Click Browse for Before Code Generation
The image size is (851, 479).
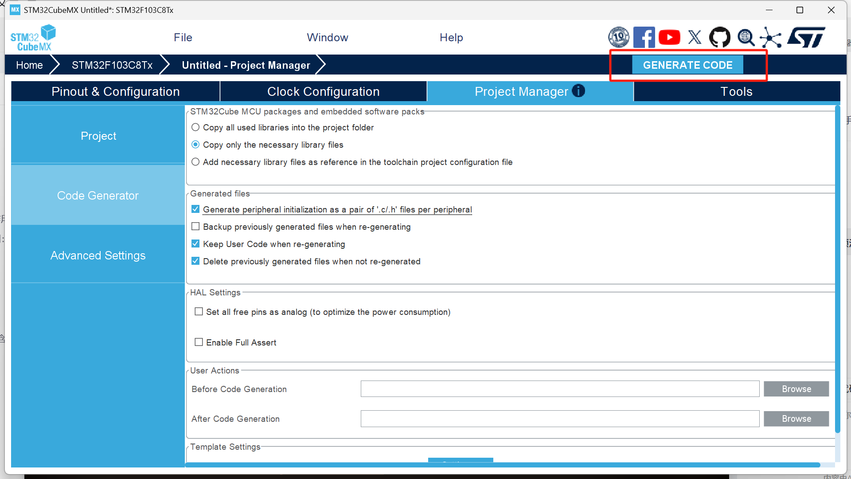[796, 389]
